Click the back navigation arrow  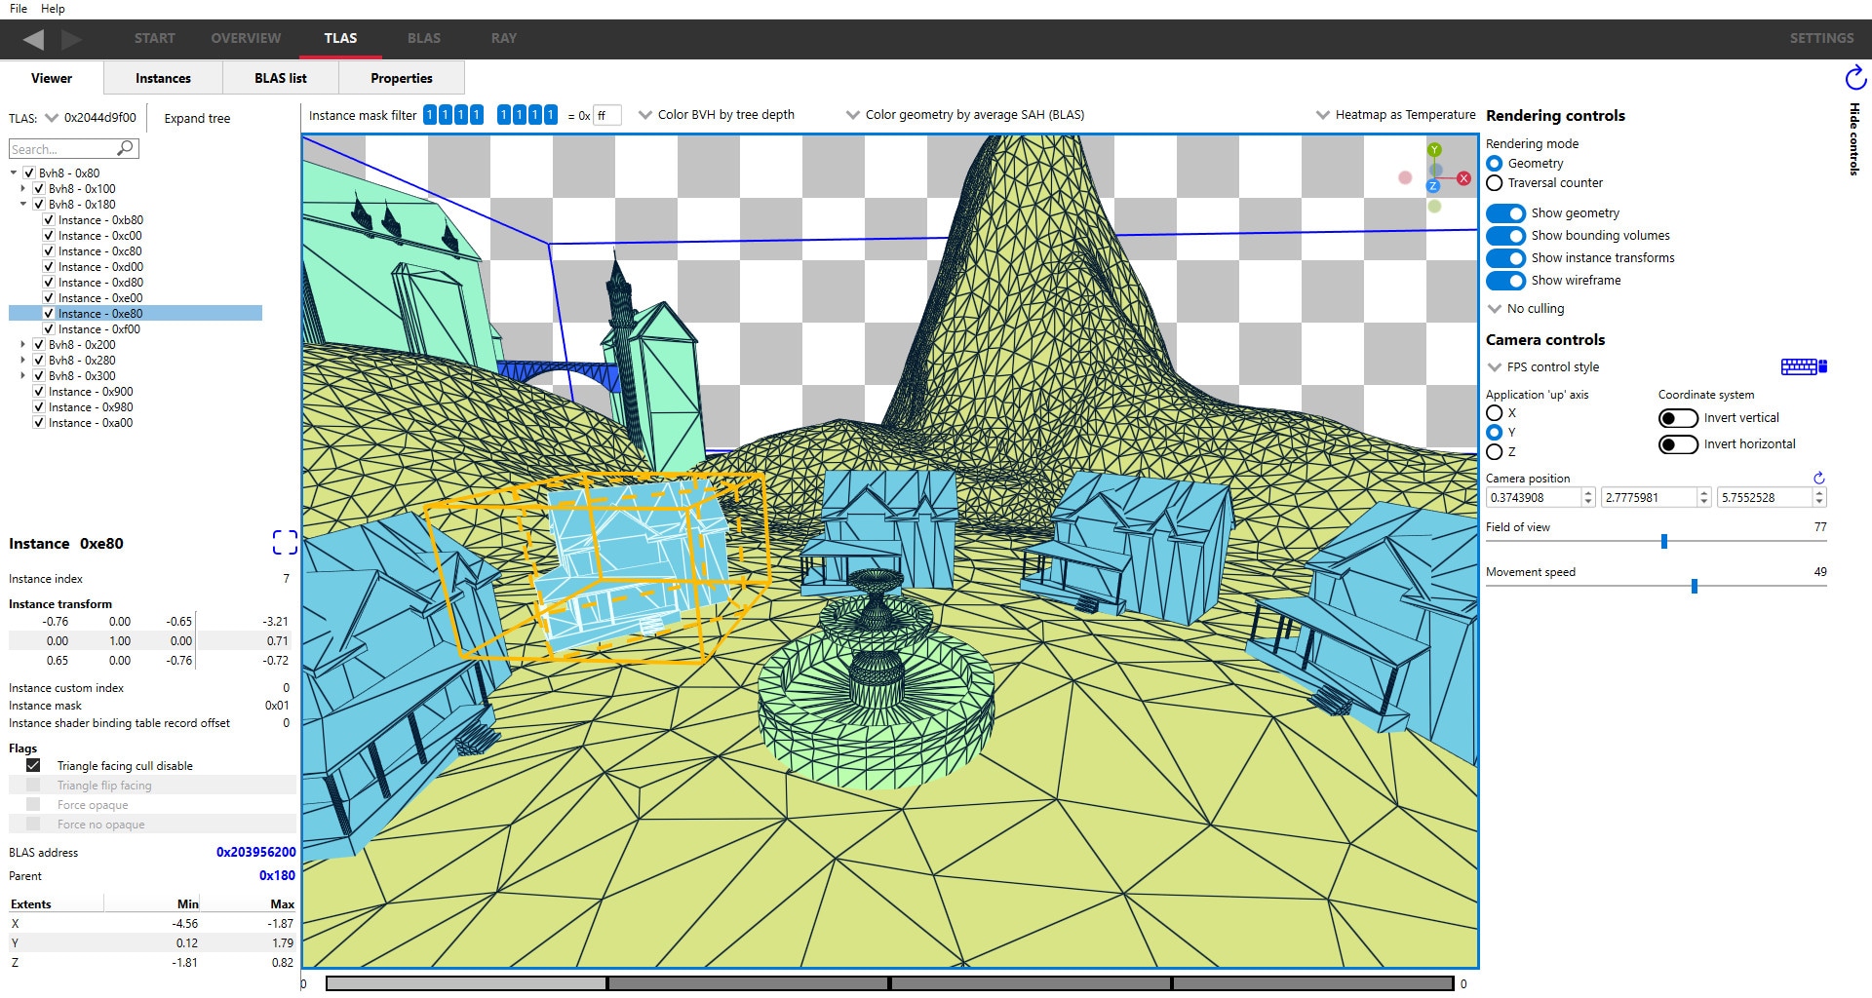pyautogui.click(x=33, y=39)
